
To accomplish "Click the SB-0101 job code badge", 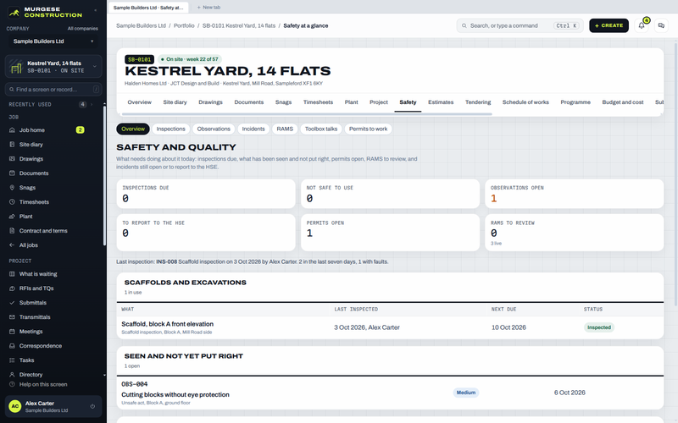I will click(x=139, y=59).
